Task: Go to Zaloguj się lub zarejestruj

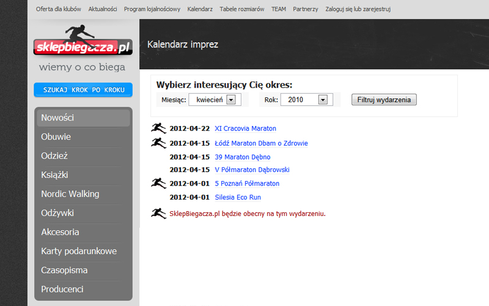Action: point(358,9)
